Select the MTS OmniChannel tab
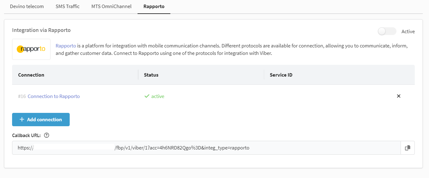 (112, 6)
